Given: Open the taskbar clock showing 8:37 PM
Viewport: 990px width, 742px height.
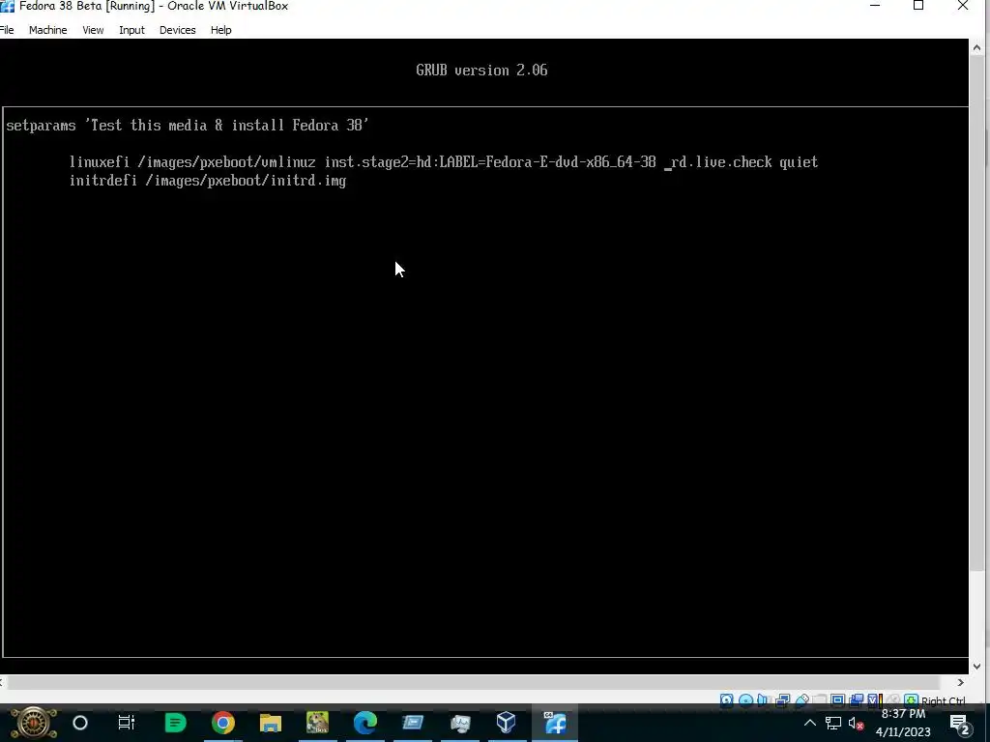Looking at the screenshot, I should click(x=903, y=723).
